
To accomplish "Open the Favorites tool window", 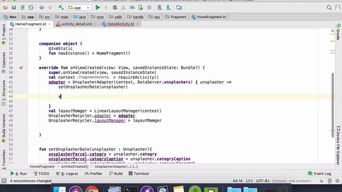I will [x=4, y=159].
